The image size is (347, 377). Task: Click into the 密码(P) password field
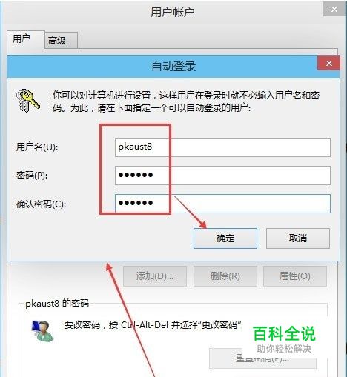pyautogui.click(x=222, y=176)
